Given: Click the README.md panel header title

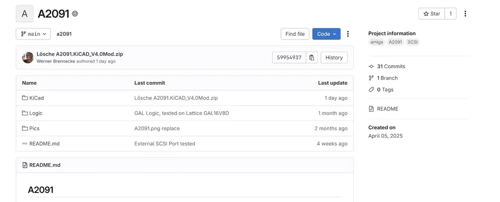Looking at the screenshot, I should click(x=45, y=165).
